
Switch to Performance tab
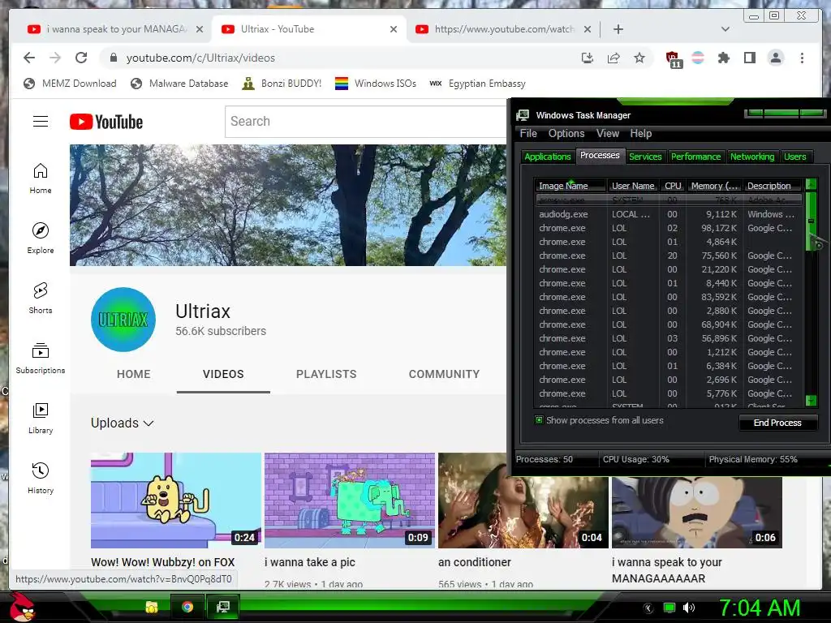[695, 157]
